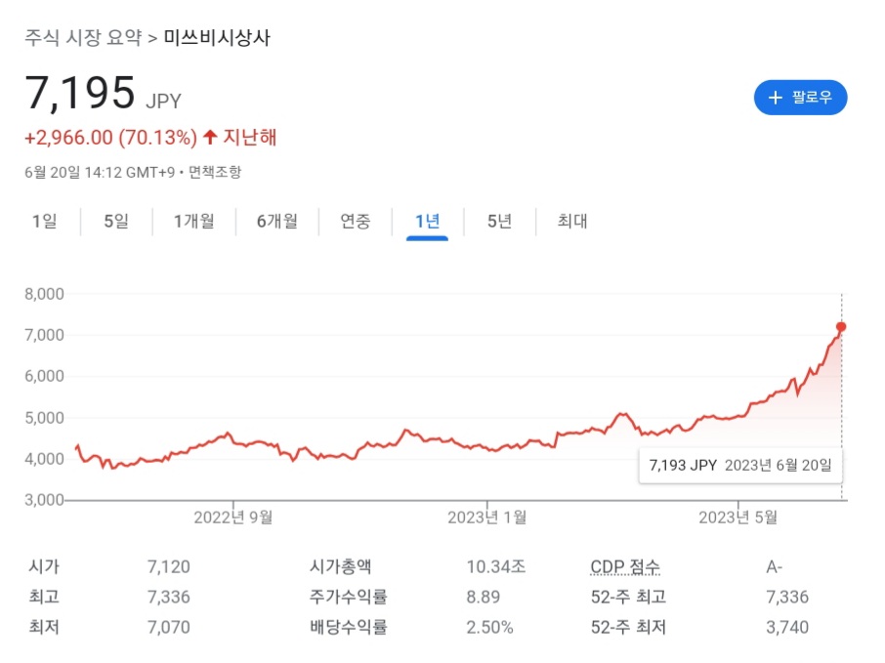Click the 면책조항 disclaimer link

215,172
